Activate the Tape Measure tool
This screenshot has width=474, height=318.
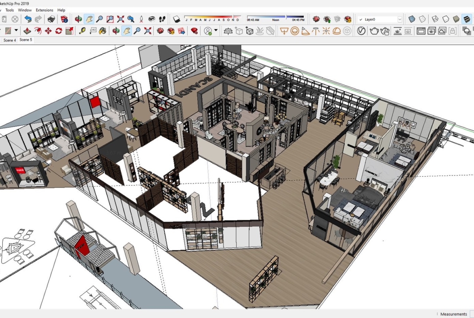pyautogui.click(x=82, y=31)
